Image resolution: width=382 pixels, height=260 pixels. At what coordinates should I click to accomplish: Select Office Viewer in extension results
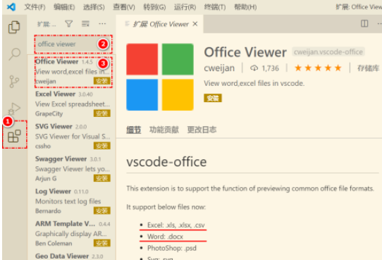pyautogui.click(x=73, y=71)
